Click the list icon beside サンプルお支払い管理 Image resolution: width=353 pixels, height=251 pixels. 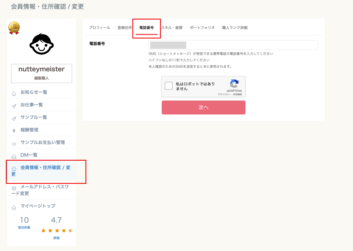(14, 144)
